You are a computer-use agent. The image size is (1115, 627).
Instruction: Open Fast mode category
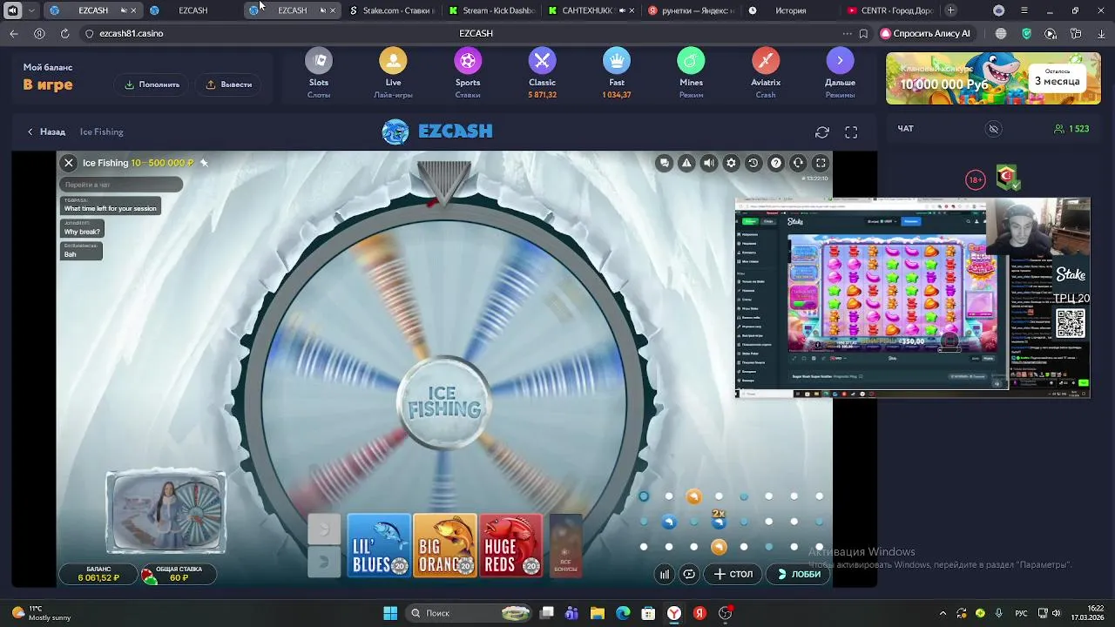[617, 74]
